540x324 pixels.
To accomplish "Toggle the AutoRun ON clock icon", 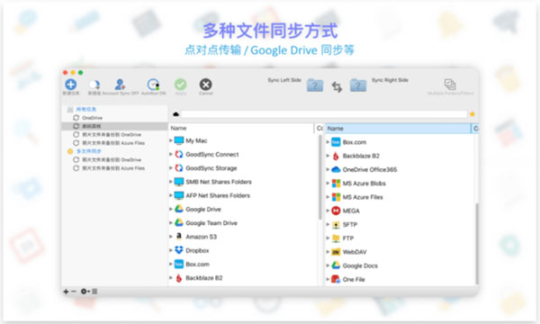I will pyautogui.click(x=153, y=85).
